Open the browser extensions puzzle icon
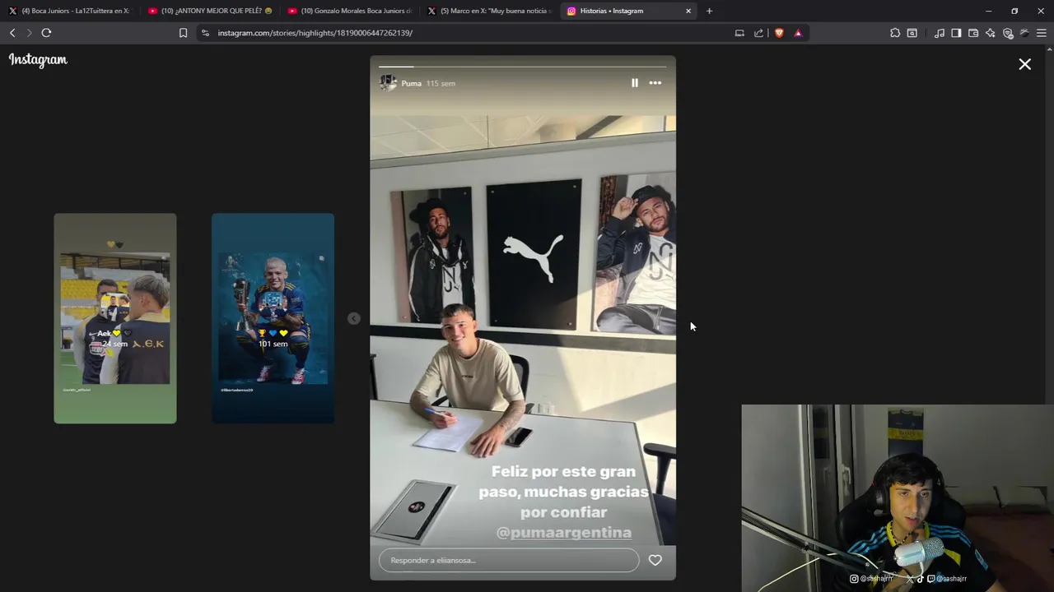 point(895,33)
